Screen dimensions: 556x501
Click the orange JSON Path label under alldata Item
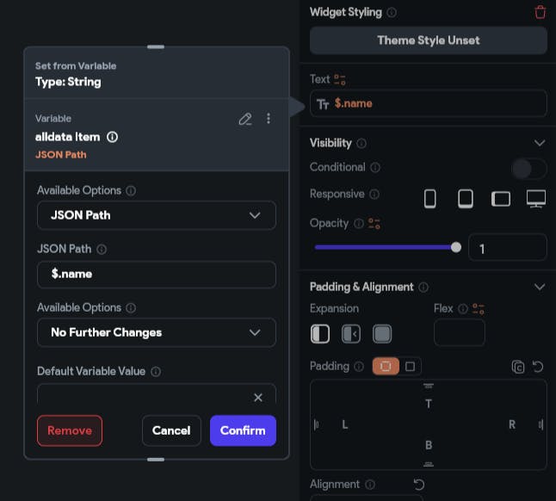coord(60,155)
